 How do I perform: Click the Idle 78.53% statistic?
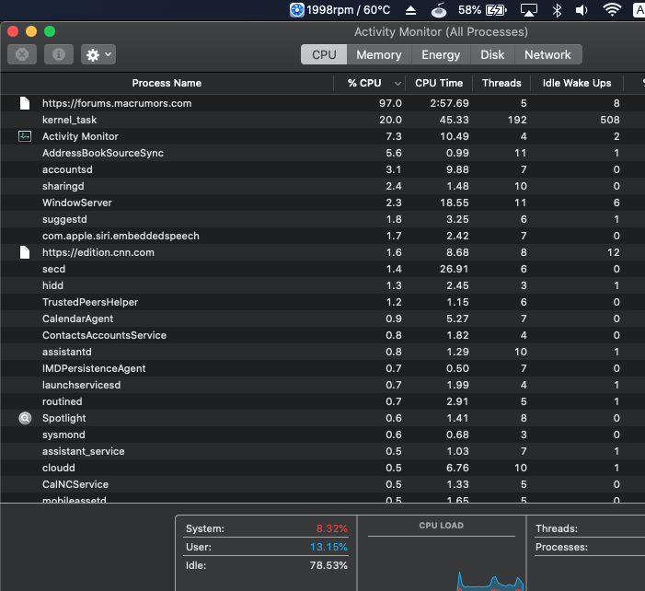266,565
